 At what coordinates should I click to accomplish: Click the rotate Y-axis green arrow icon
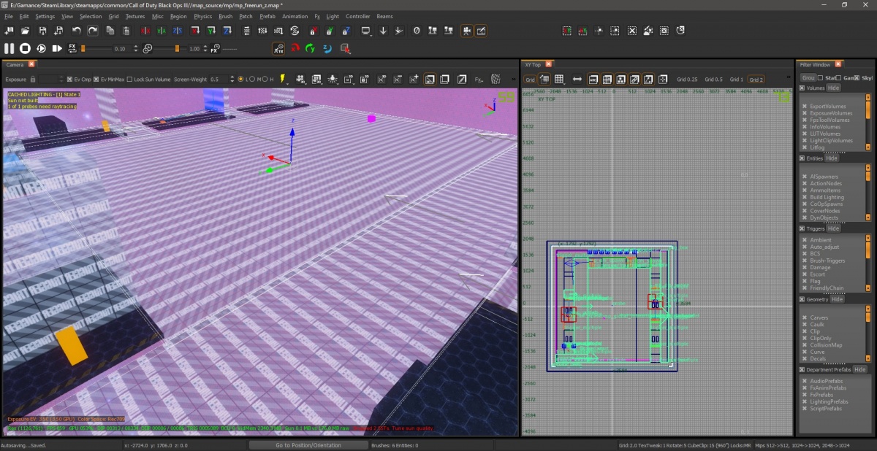point(212,31)
